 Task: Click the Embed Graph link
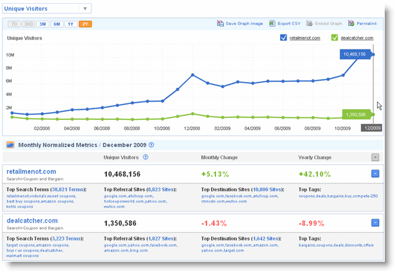(328, 24)
